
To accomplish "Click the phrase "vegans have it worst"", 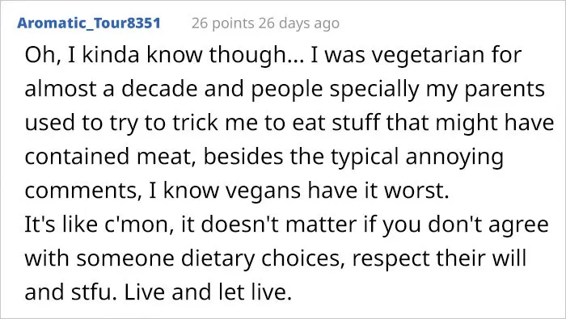I will pyautogui.click(x=337, y=191).
